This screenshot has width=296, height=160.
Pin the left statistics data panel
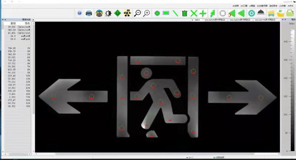click(x=5, y=20)
